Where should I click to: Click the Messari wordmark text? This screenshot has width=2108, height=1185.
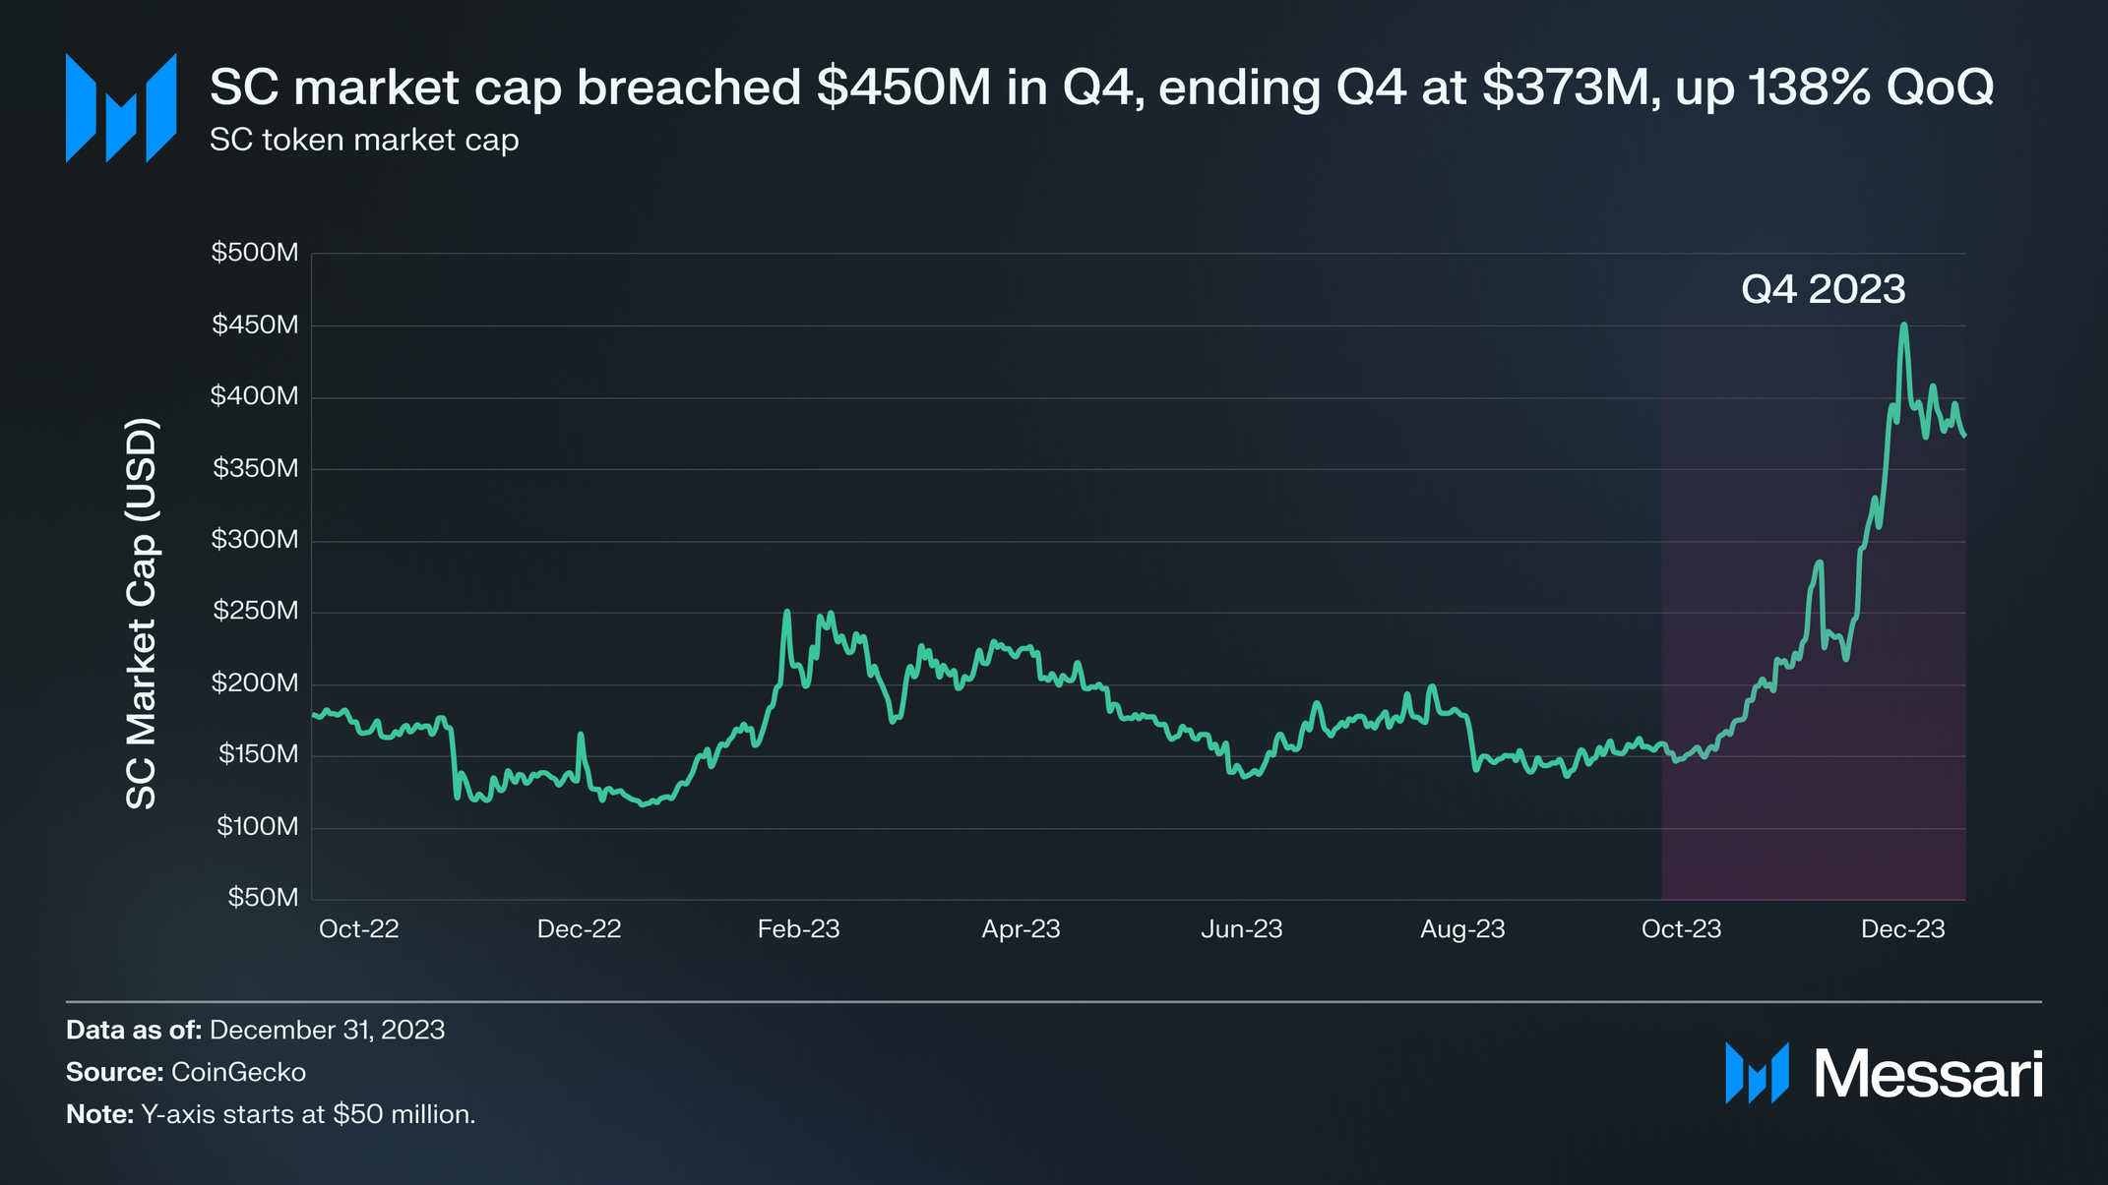[1928, 1074]
